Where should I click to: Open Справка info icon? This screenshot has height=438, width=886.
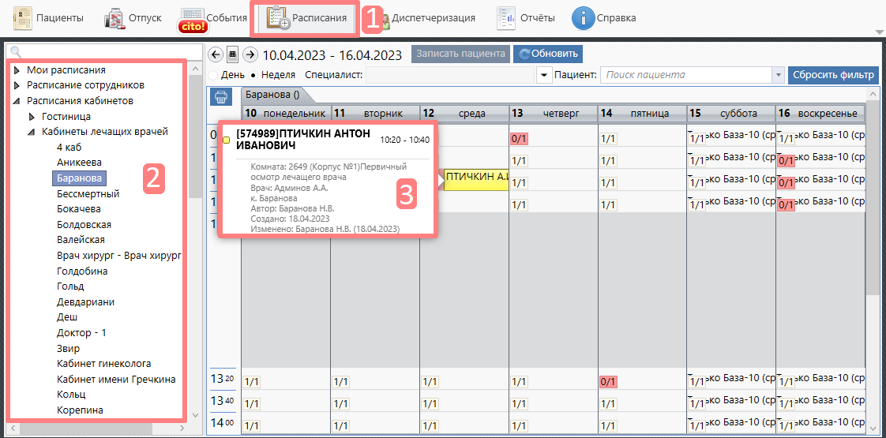click(583, 17)
